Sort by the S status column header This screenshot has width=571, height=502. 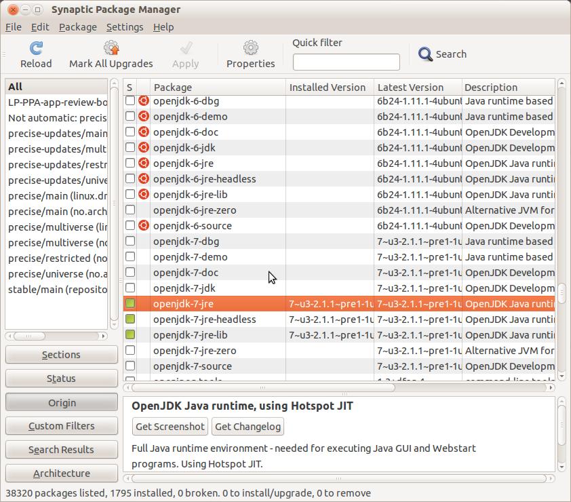pyautogui.click(x=130, y=88)
